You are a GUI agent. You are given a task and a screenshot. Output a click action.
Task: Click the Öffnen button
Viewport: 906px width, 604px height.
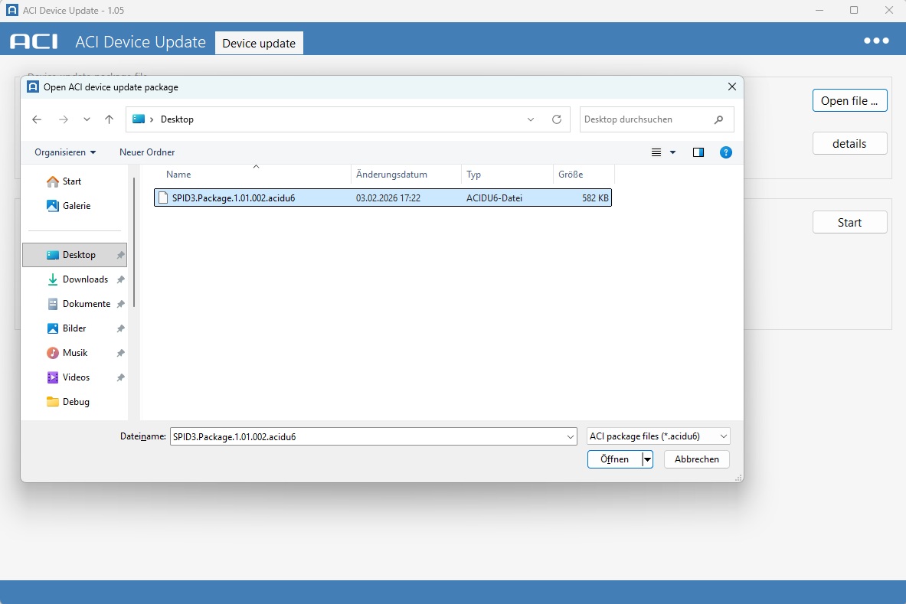[x=614, y=459]
